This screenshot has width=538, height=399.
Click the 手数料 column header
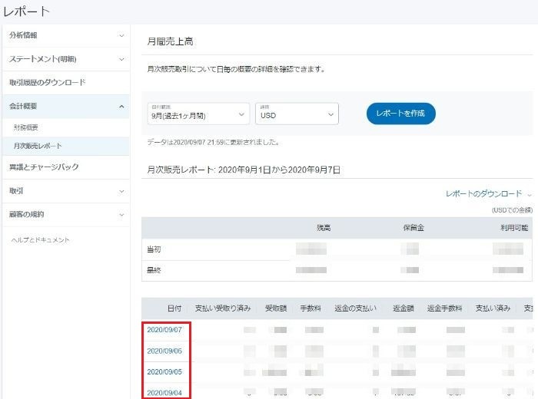311,308
